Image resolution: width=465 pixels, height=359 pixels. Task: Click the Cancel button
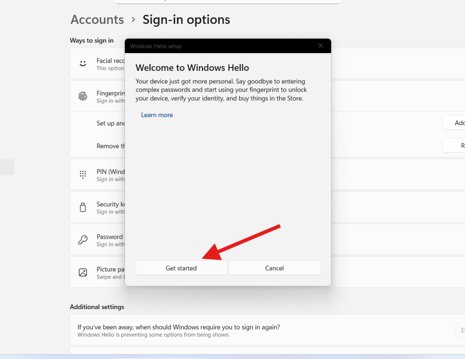coord(274,268)
